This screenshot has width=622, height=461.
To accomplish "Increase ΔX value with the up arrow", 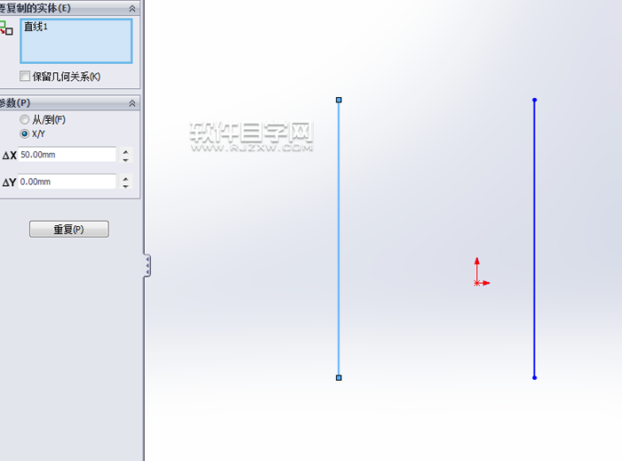I will [125, 150].
